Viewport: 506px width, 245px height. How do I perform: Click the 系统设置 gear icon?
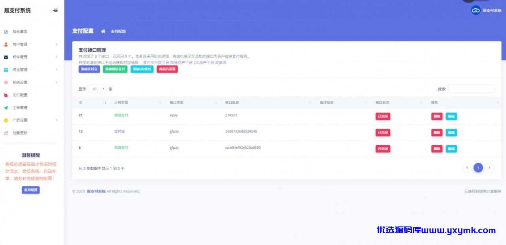6,82
